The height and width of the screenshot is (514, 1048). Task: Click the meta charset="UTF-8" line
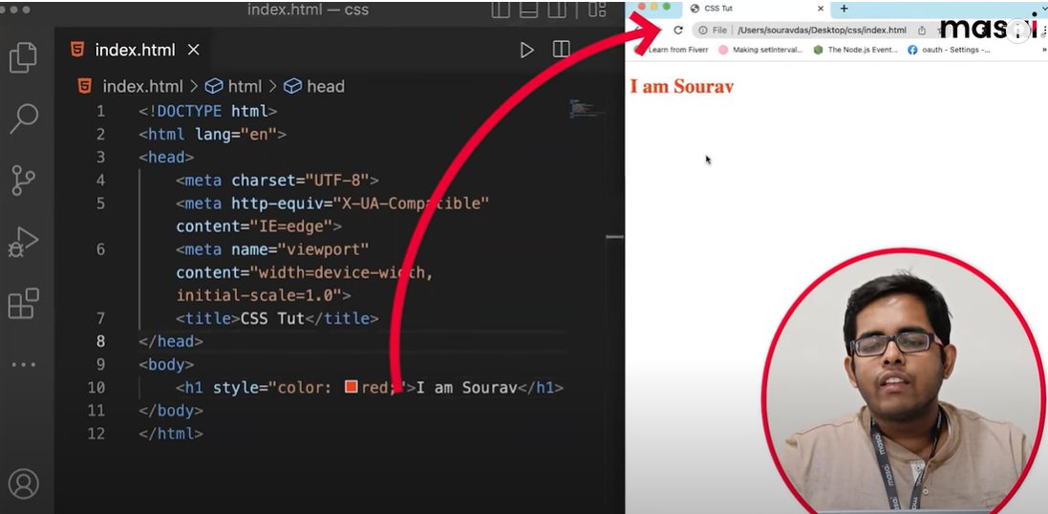tap(277, 180)
